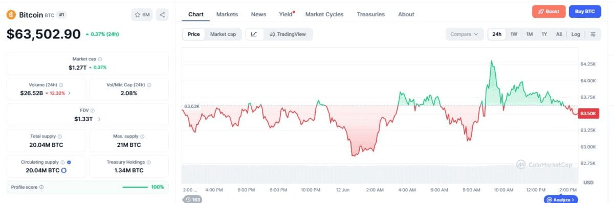Select the Price chart toggle

[194, 34]
